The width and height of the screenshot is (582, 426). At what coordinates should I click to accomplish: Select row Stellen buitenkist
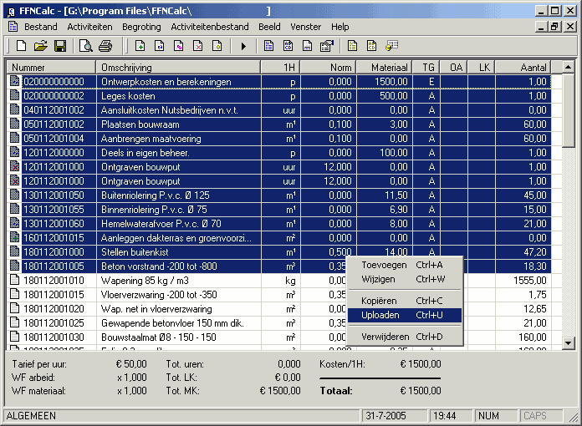(x=279, y=252)
